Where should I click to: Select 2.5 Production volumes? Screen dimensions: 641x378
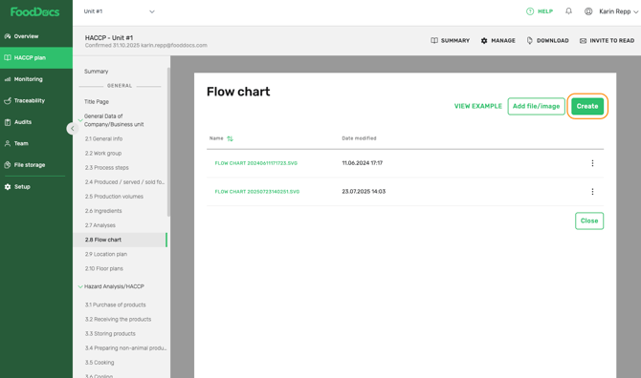114,197
